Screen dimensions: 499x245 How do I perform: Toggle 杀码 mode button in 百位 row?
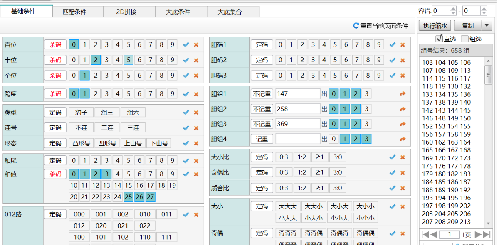pos(55,44)
